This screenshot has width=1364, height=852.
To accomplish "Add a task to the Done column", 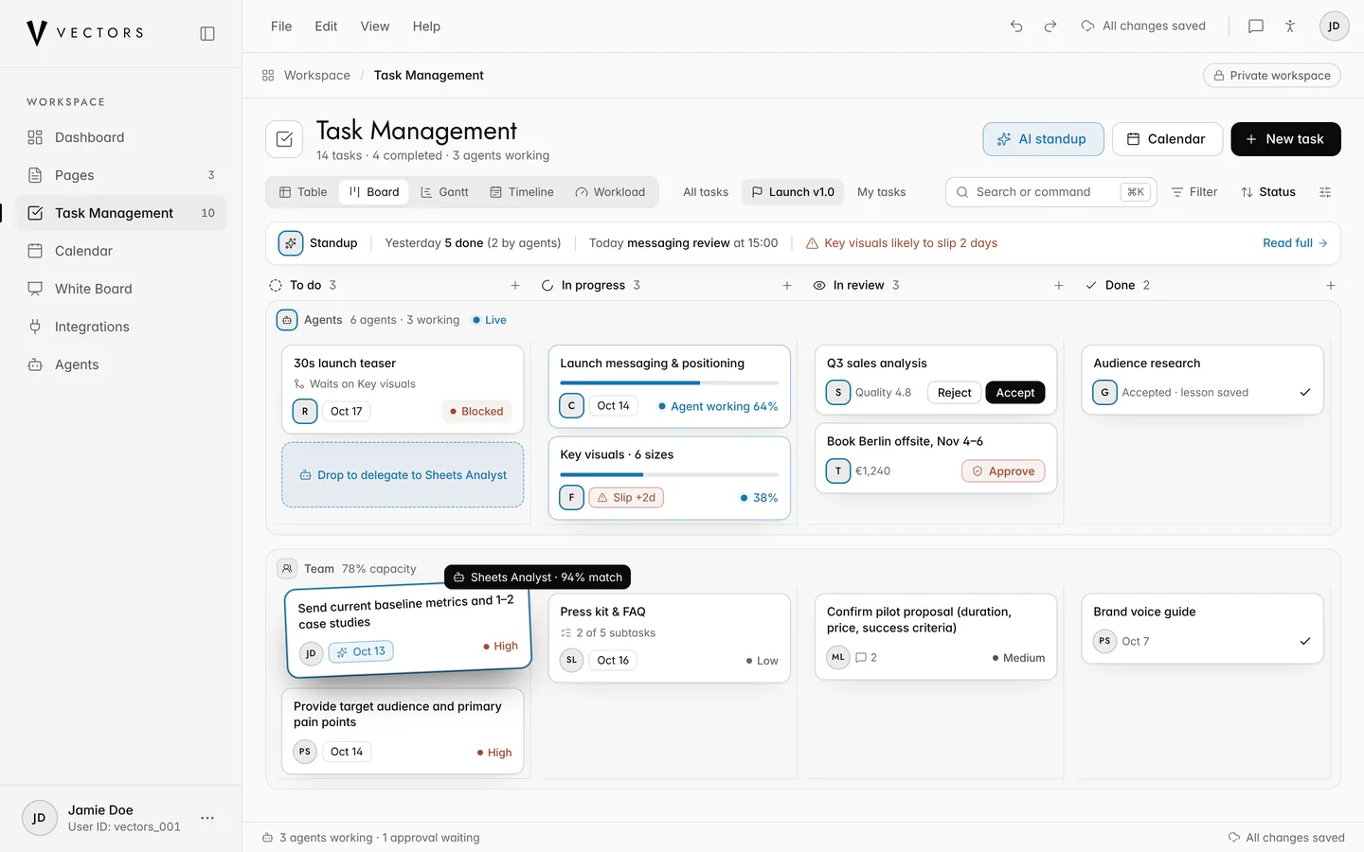I will coord(1331,285).
